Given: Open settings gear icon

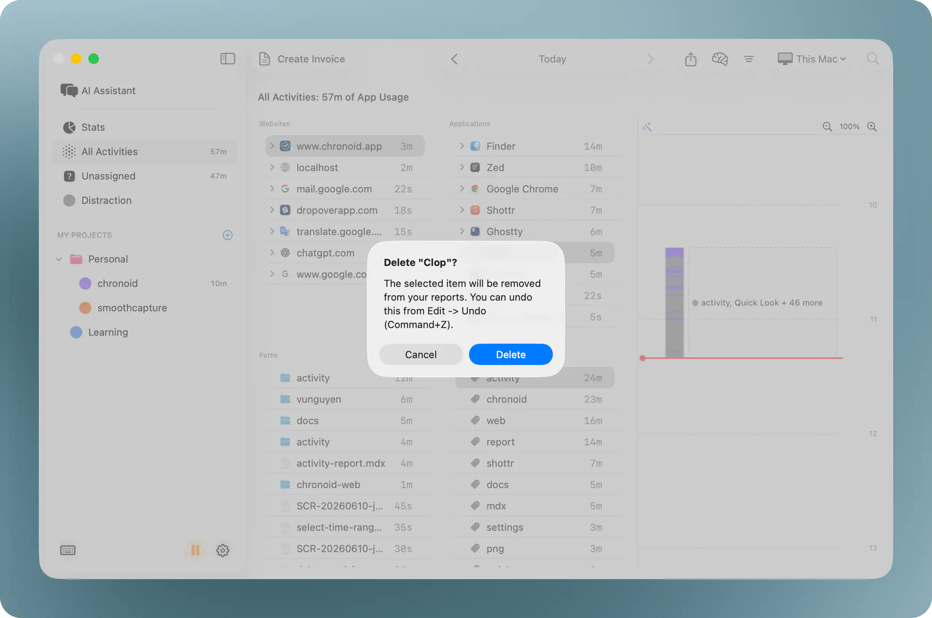Looking at the screenshot, I should pos(223,550).
